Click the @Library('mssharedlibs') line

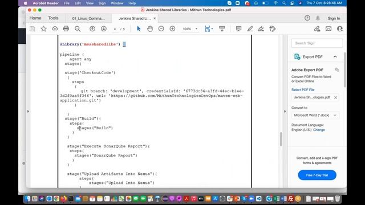click(90, 44)
